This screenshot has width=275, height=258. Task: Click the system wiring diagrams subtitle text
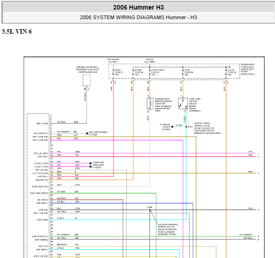138,18
